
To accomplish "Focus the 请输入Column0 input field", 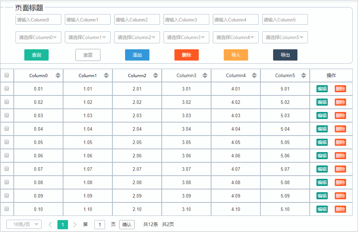I will 38,19.
